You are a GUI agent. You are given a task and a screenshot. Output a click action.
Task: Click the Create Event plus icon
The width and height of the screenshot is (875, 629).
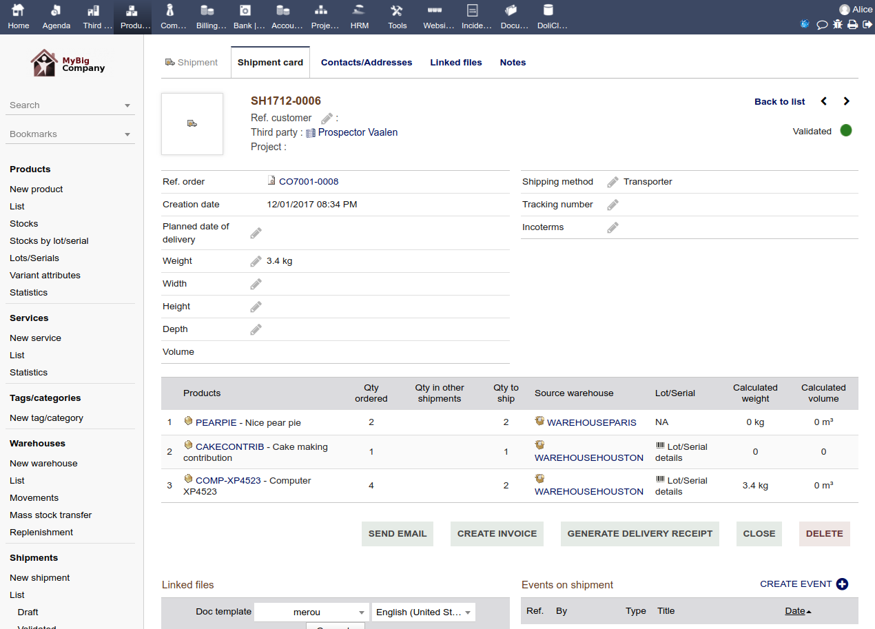pos(842,584)
